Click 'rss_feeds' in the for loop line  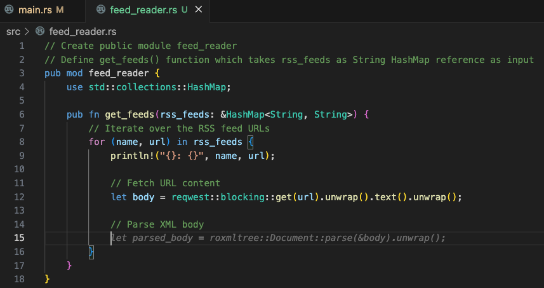pyautogui.click(x=218, y=142)
